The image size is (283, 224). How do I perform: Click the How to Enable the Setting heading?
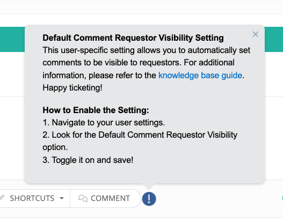click(96, 110)
